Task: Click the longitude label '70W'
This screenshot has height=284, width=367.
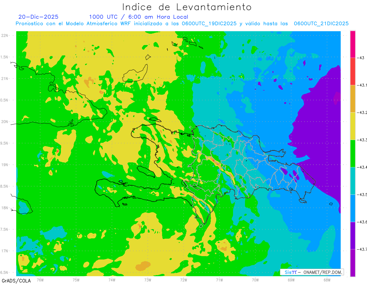Action: 255,280
